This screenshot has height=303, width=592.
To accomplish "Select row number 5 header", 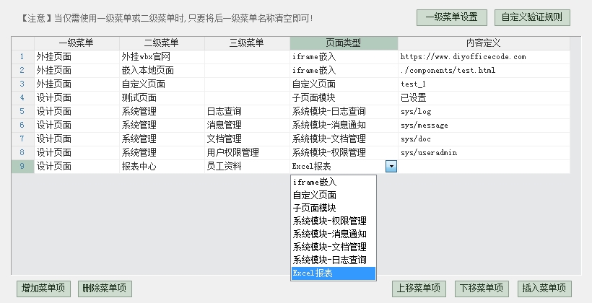I will 22,111.
